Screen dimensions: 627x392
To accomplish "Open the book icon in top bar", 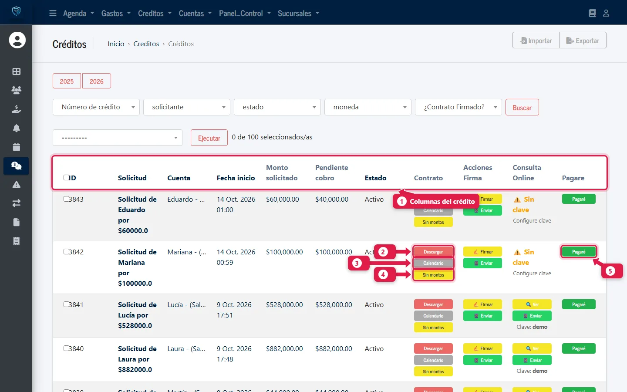I will [x=592, y=13].
